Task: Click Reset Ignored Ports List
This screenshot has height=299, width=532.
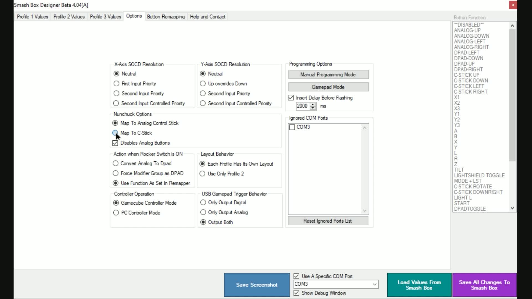Action: coord(328,221)
